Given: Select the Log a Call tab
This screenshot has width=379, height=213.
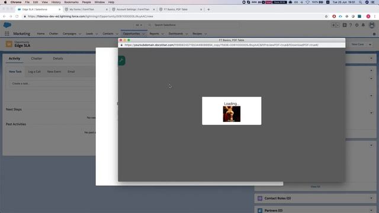Looking at the screenshot, I should coord(34,72).
